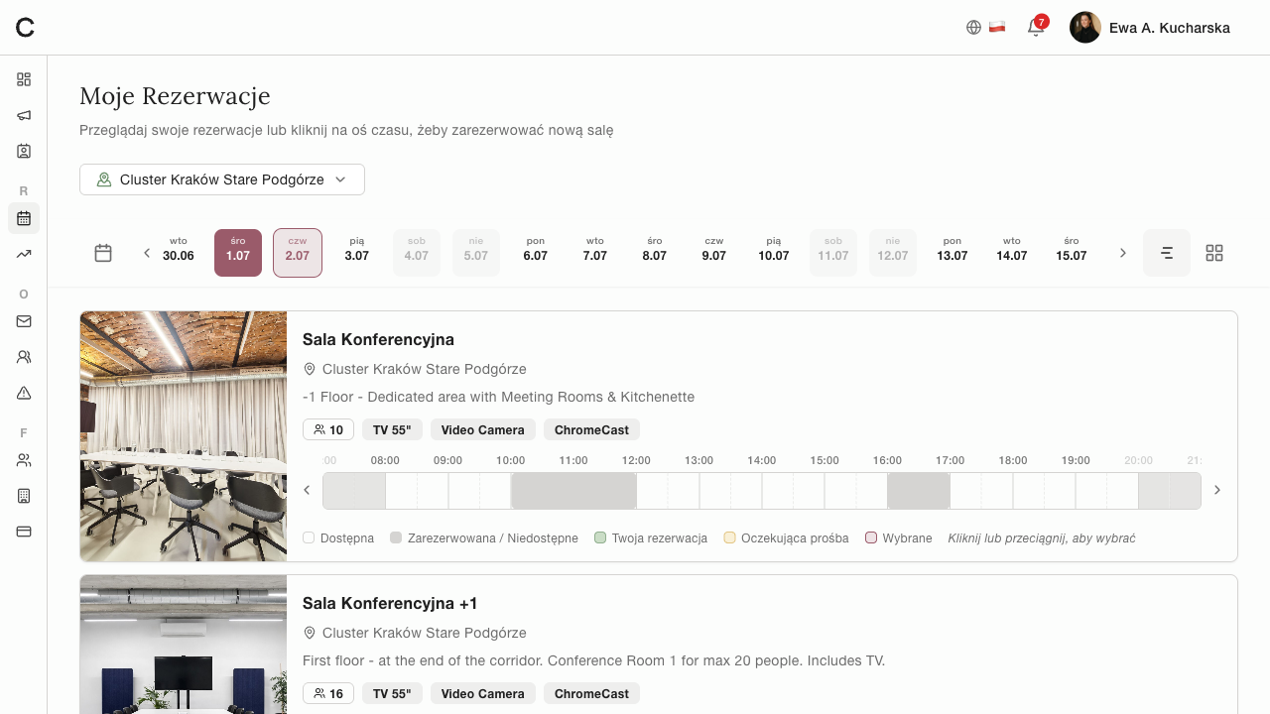
Task: Click the 16 people capacity badge
Action: pyautogui.click(x=328, y=693)
